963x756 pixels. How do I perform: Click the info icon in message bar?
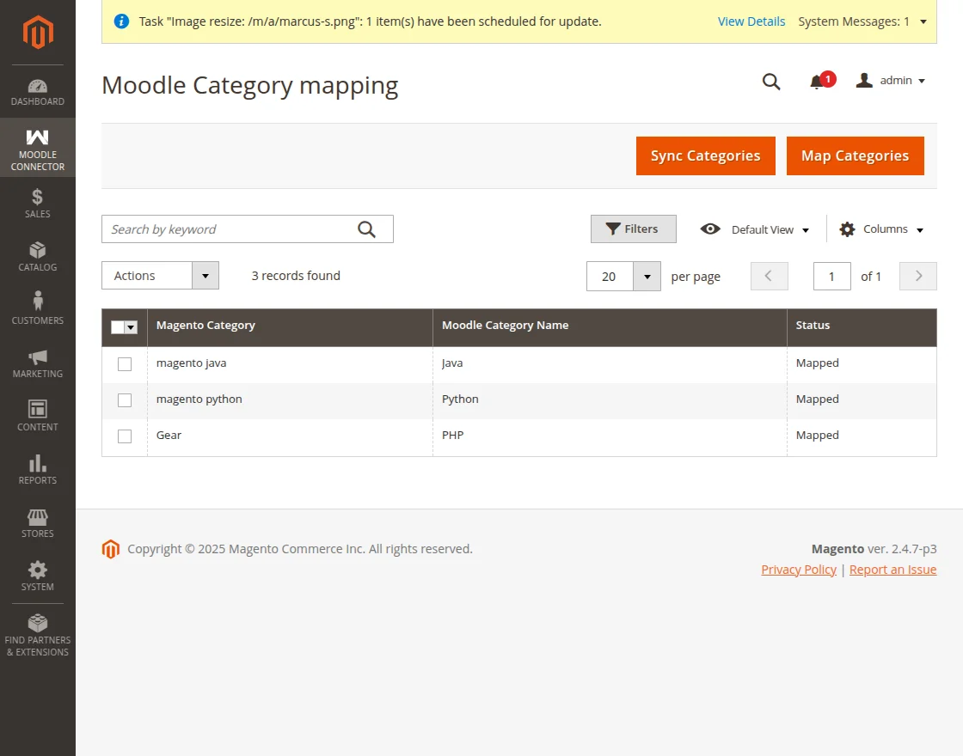(x=121, y=21)
